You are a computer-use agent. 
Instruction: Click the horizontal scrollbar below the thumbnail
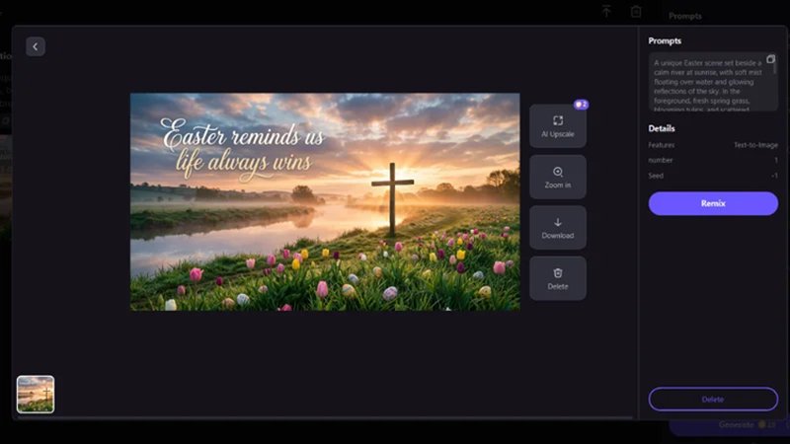click(325, 417)
